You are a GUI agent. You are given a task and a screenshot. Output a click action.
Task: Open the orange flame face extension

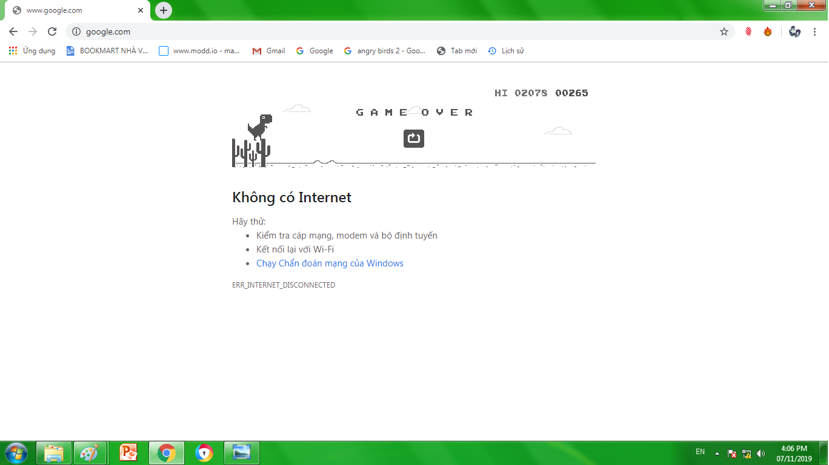(x=768, y=31)
